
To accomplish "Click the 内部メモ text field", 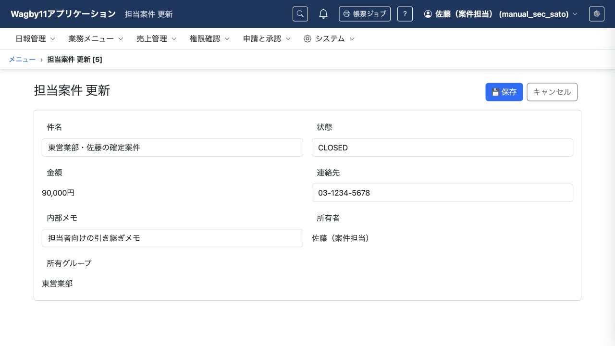I will click(x=172, y=238).
